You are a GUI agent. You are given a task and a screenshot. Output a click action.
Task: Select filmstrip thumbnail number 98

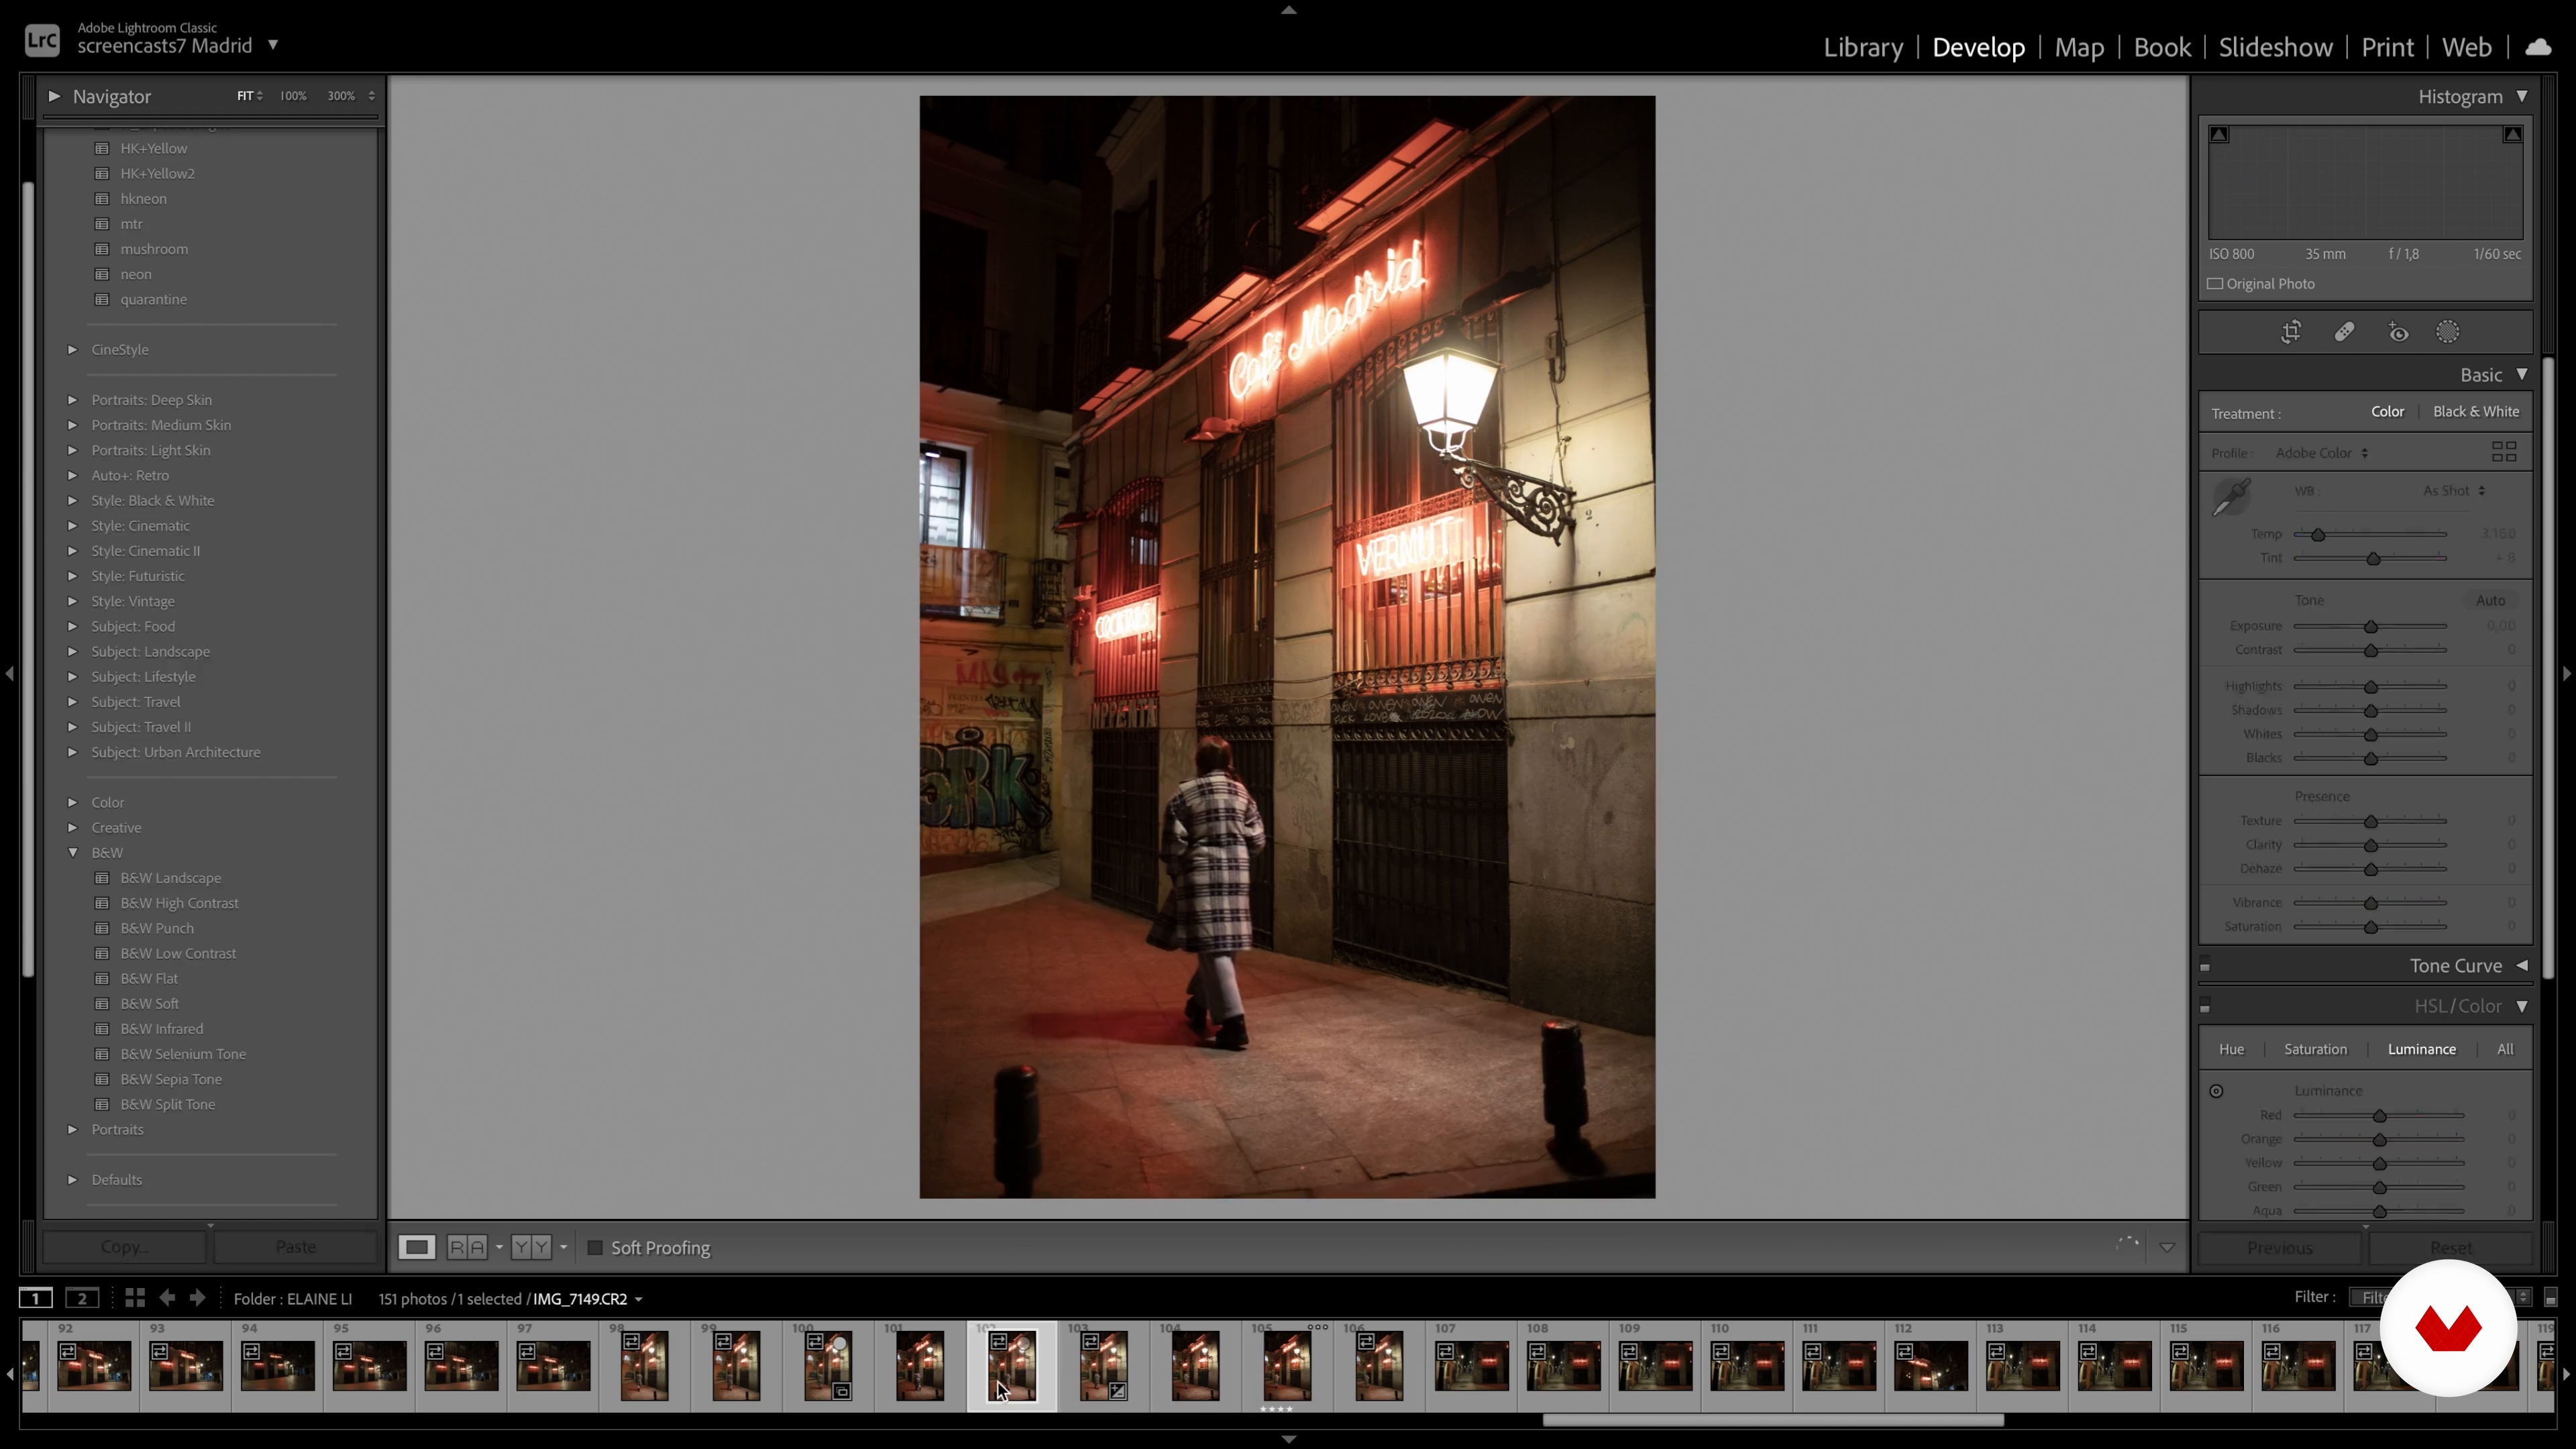point(644,1365)
